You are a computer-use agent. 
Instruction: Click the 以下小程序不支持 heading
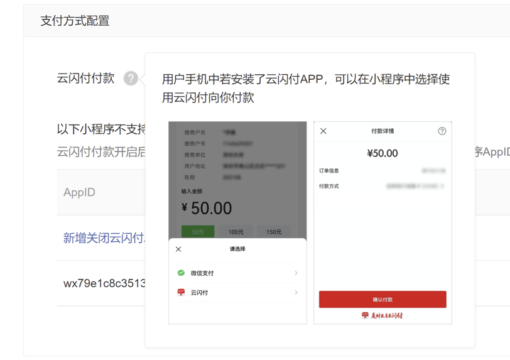coord(101,129)
